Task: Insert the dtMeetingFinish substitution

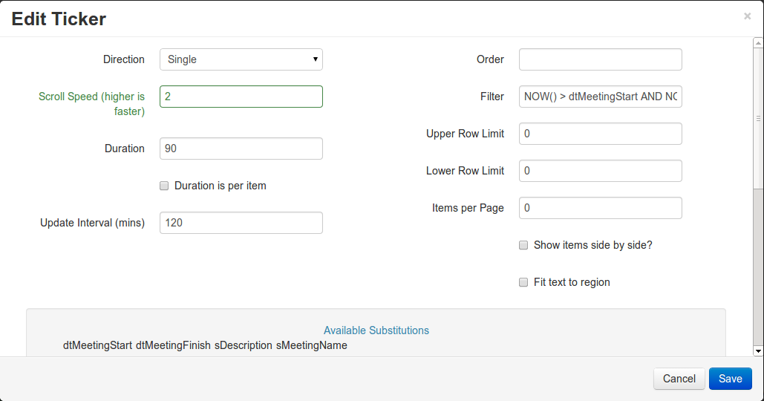Action: pyautogui.click(x=173, y=345)
